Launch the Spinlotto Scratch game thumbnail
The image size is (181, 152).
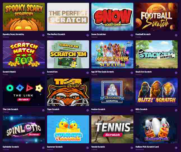tap(24, 129)
